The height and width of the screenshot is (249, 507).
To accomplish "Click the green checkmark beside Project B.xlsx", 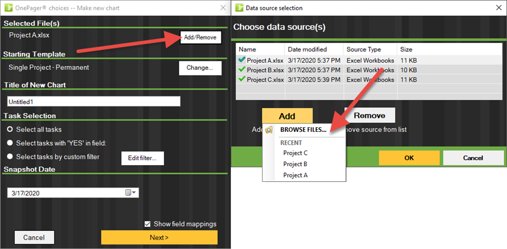I will [242, 69].
